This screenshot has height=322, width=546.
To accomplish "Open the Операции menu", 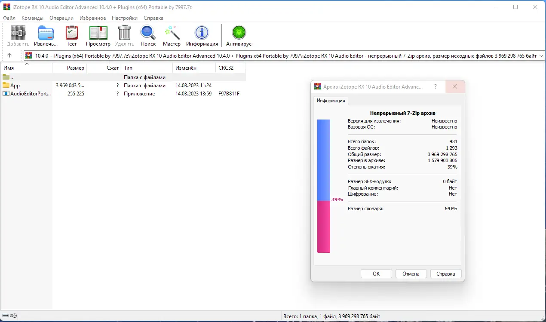I will [61, 18].
